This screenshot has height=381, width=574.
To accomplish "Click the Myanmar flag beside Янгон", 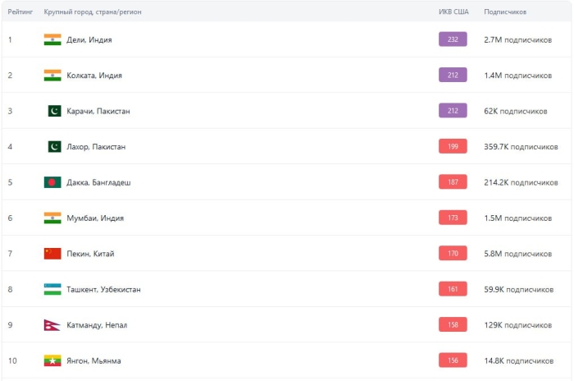I will (x=52, y=360).
